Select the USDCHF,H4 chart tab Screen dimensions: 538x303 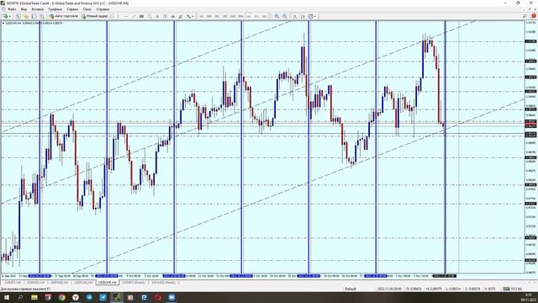pyautogui.click(x=108, y=283)
